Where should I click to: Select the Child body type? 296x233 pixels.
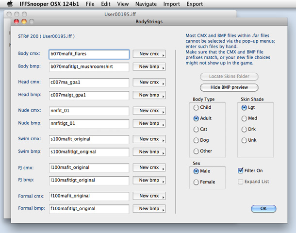pyautogui.click(x=196, y=107)
